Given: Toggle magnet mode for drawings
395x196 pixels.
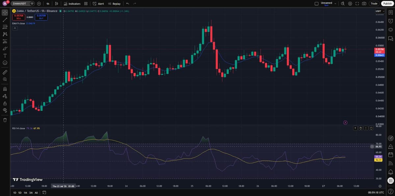Looking at the screenshot, I should pos(5,89).
